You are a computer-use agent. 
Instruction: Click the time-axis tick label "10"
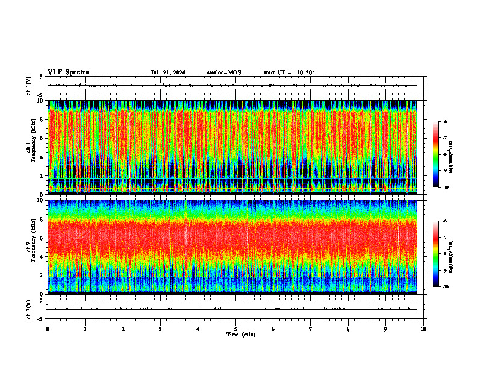coord(423,329)
